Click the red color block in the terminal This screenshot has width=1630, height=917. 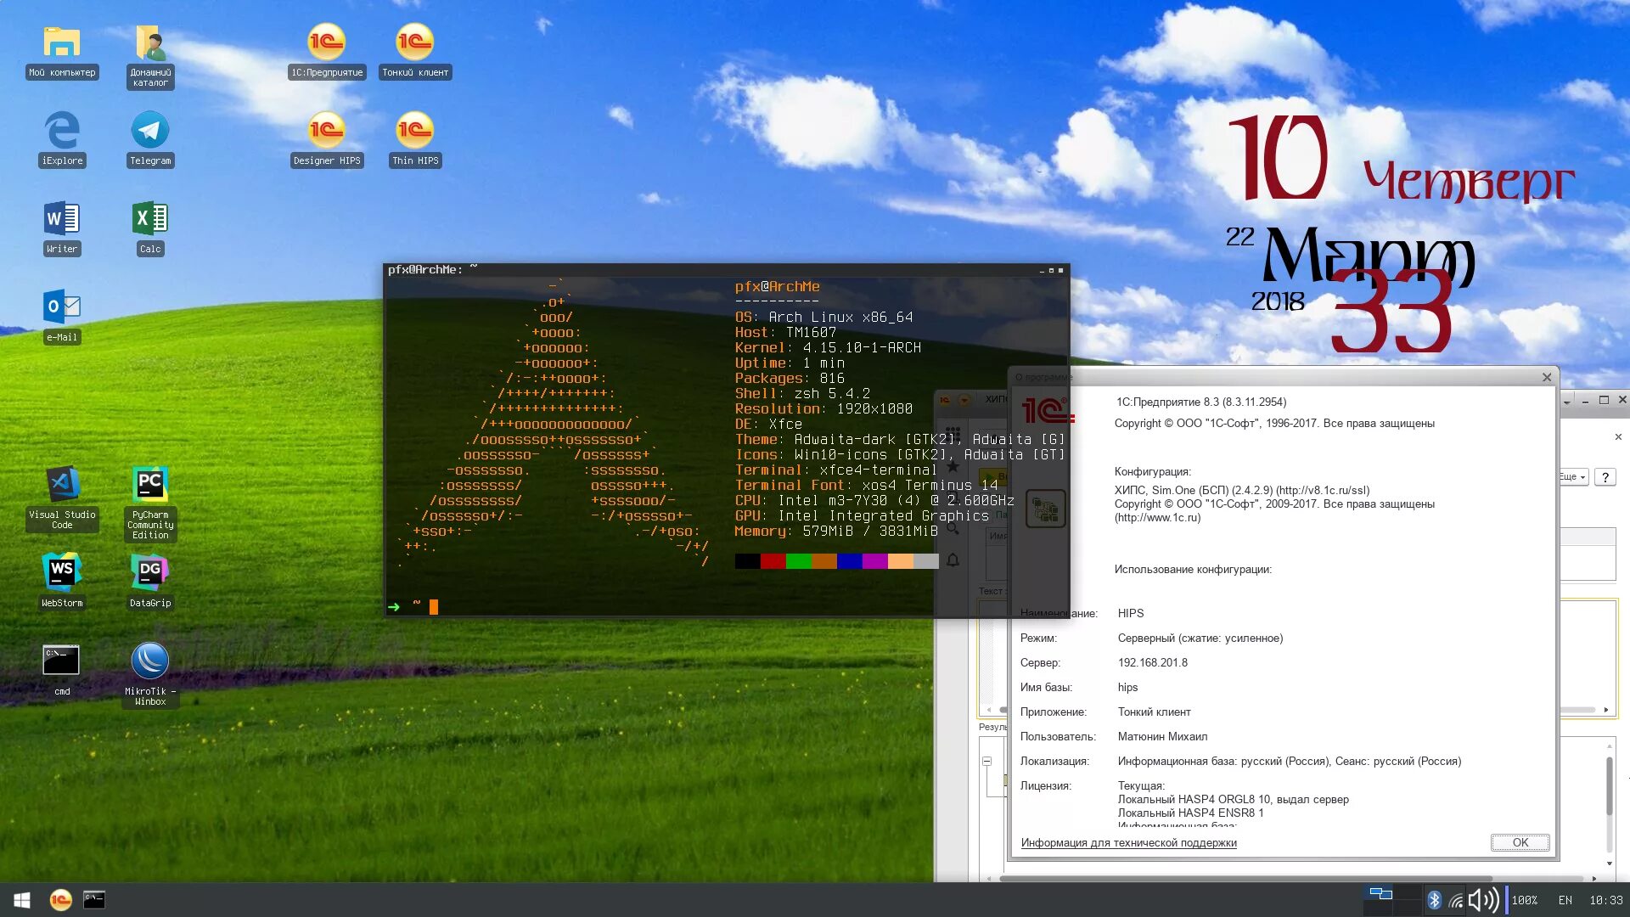[x=773, y=561]
